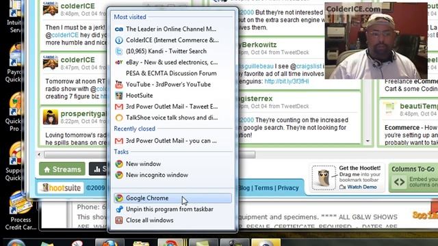Open the Windows Start orb
The width and height of the screenshot is (438, 246).
point(16,243)
